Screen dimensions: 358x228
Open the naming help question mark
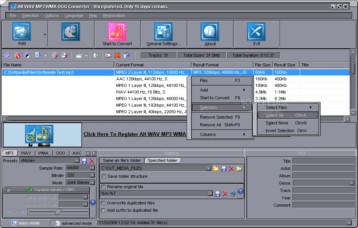pos(240,191)
